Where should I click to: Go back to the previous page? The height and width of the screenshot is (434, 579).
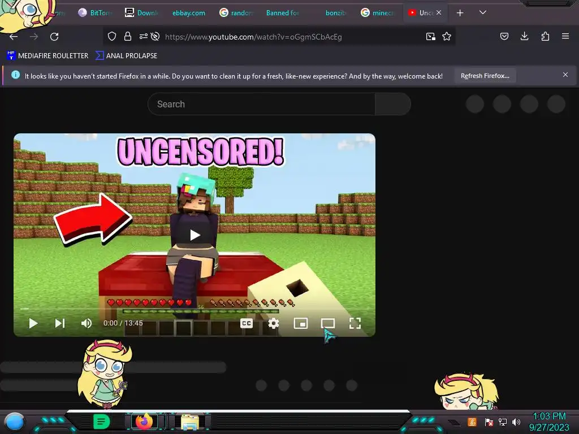point(14,37)
